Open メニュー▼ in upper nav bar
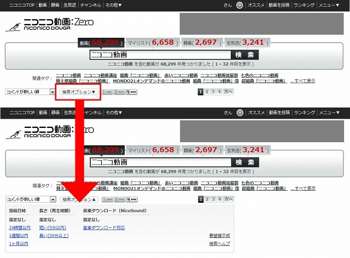Viewport: 350px width, 258px height. pos(329,5)
